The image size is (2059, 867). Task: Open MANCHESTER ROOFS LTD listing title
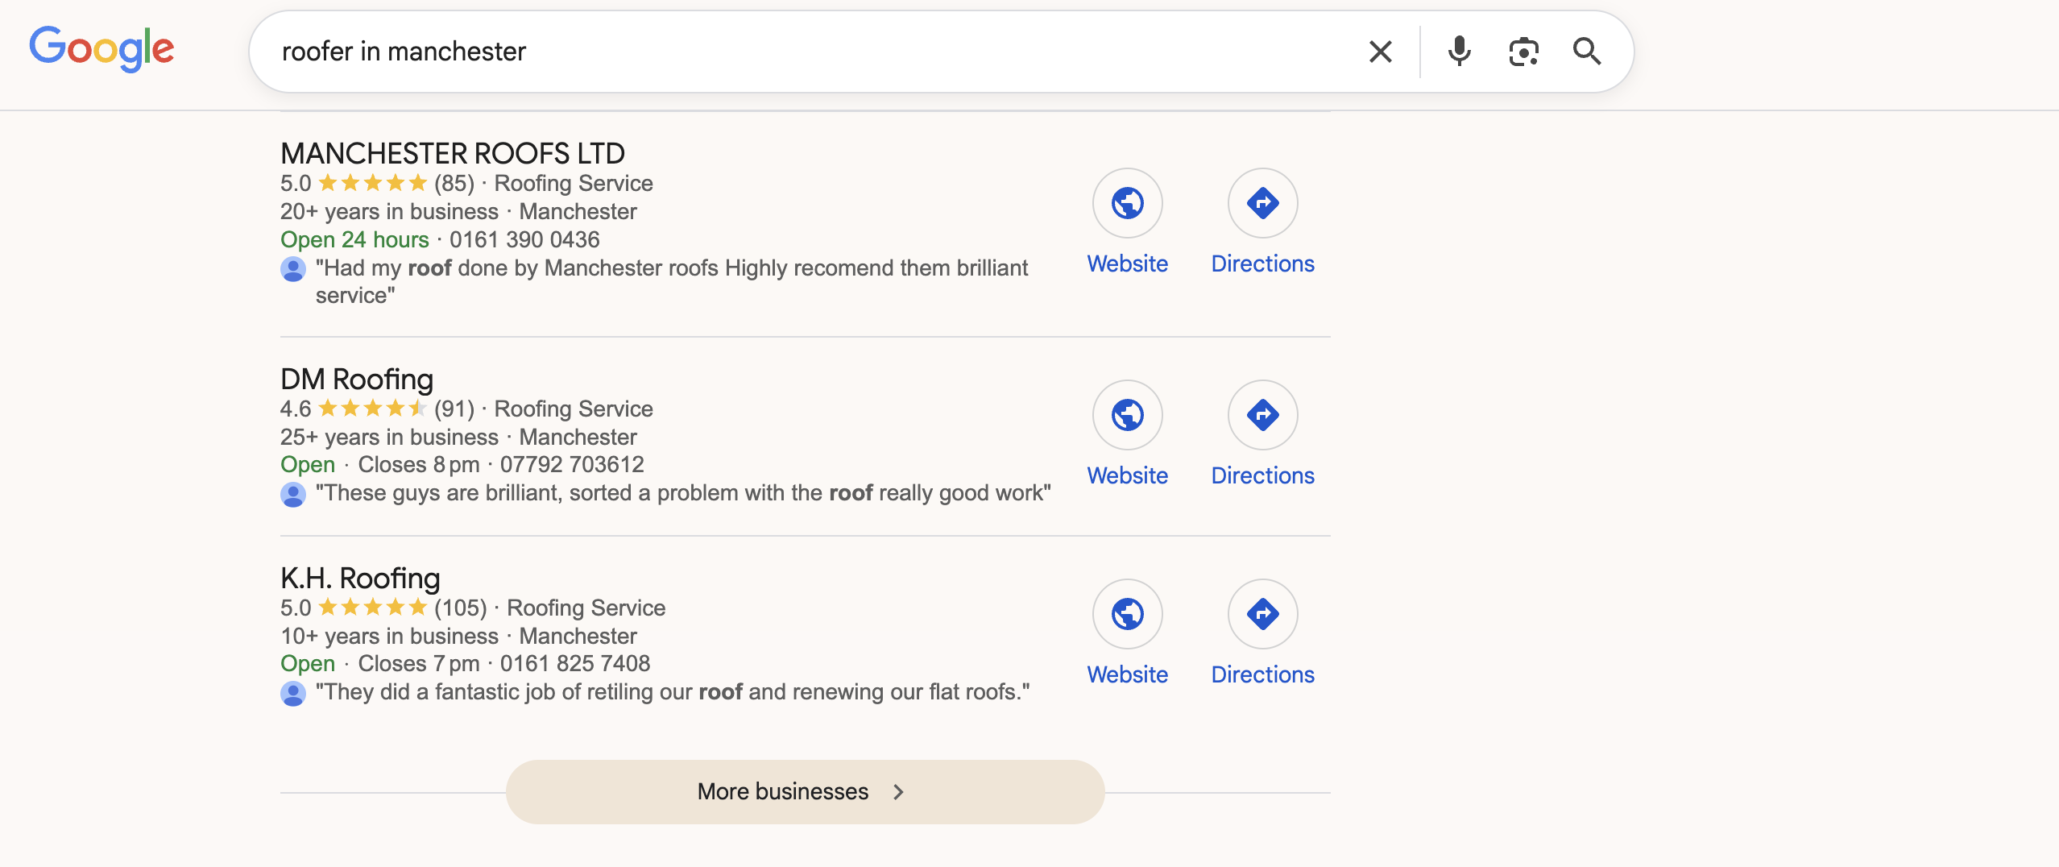[453, 153]
